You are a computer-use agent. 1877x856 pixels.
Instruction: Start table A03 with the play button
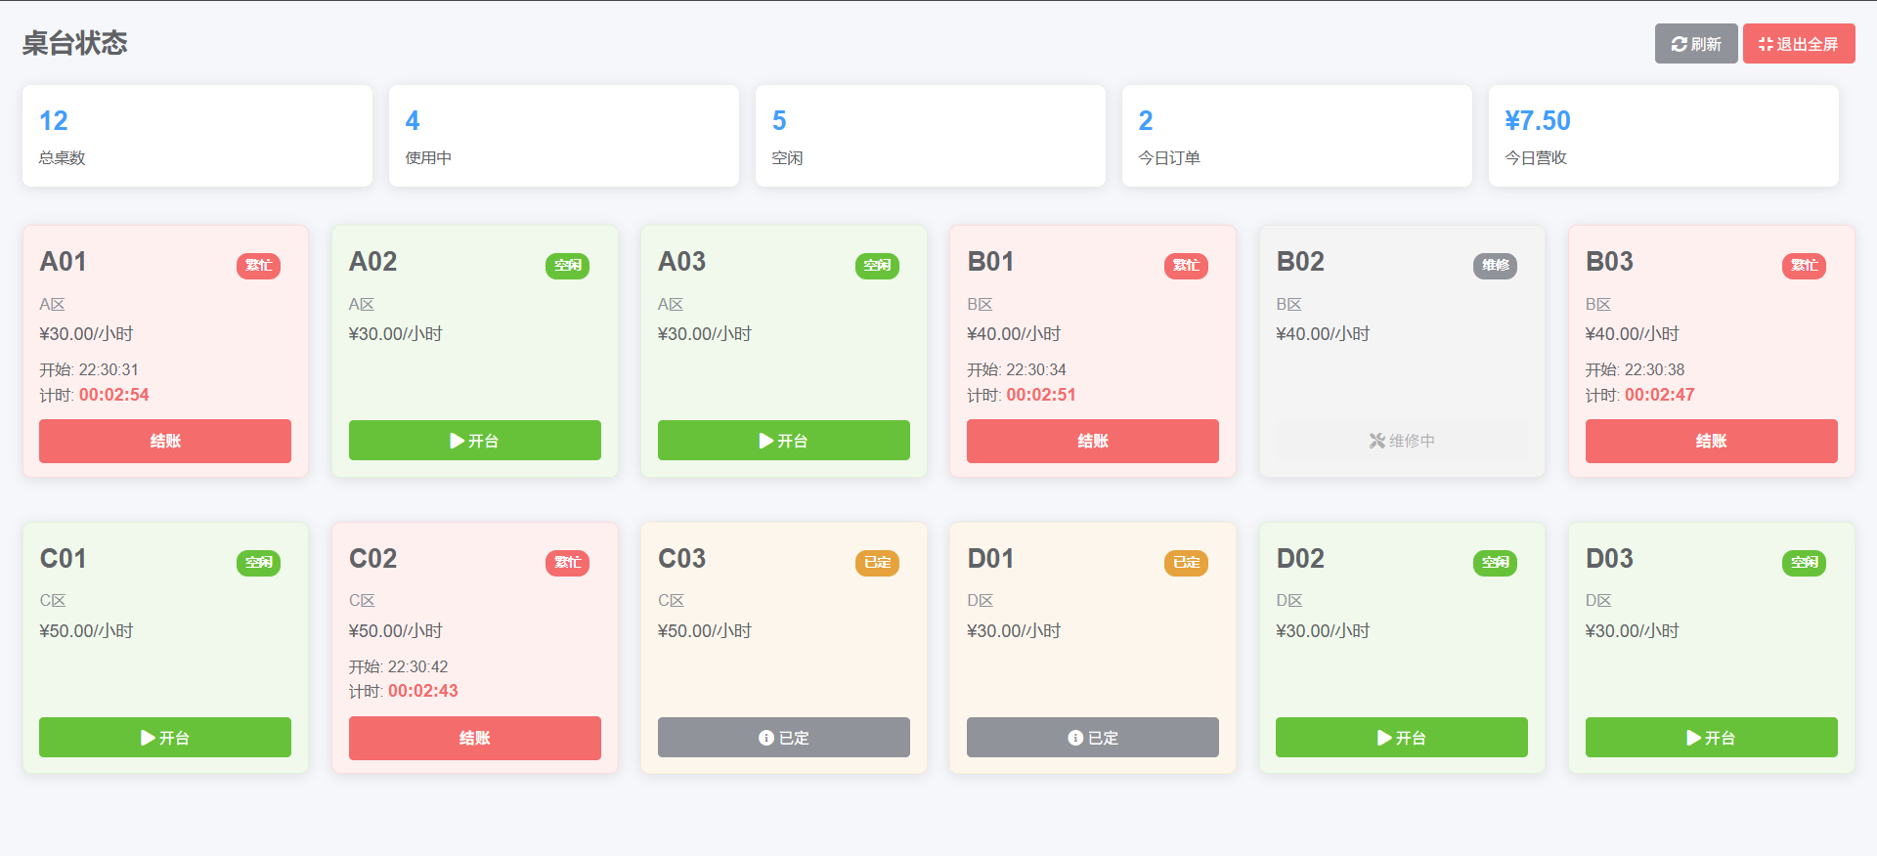pyautogui.click(x=783, y=441)
